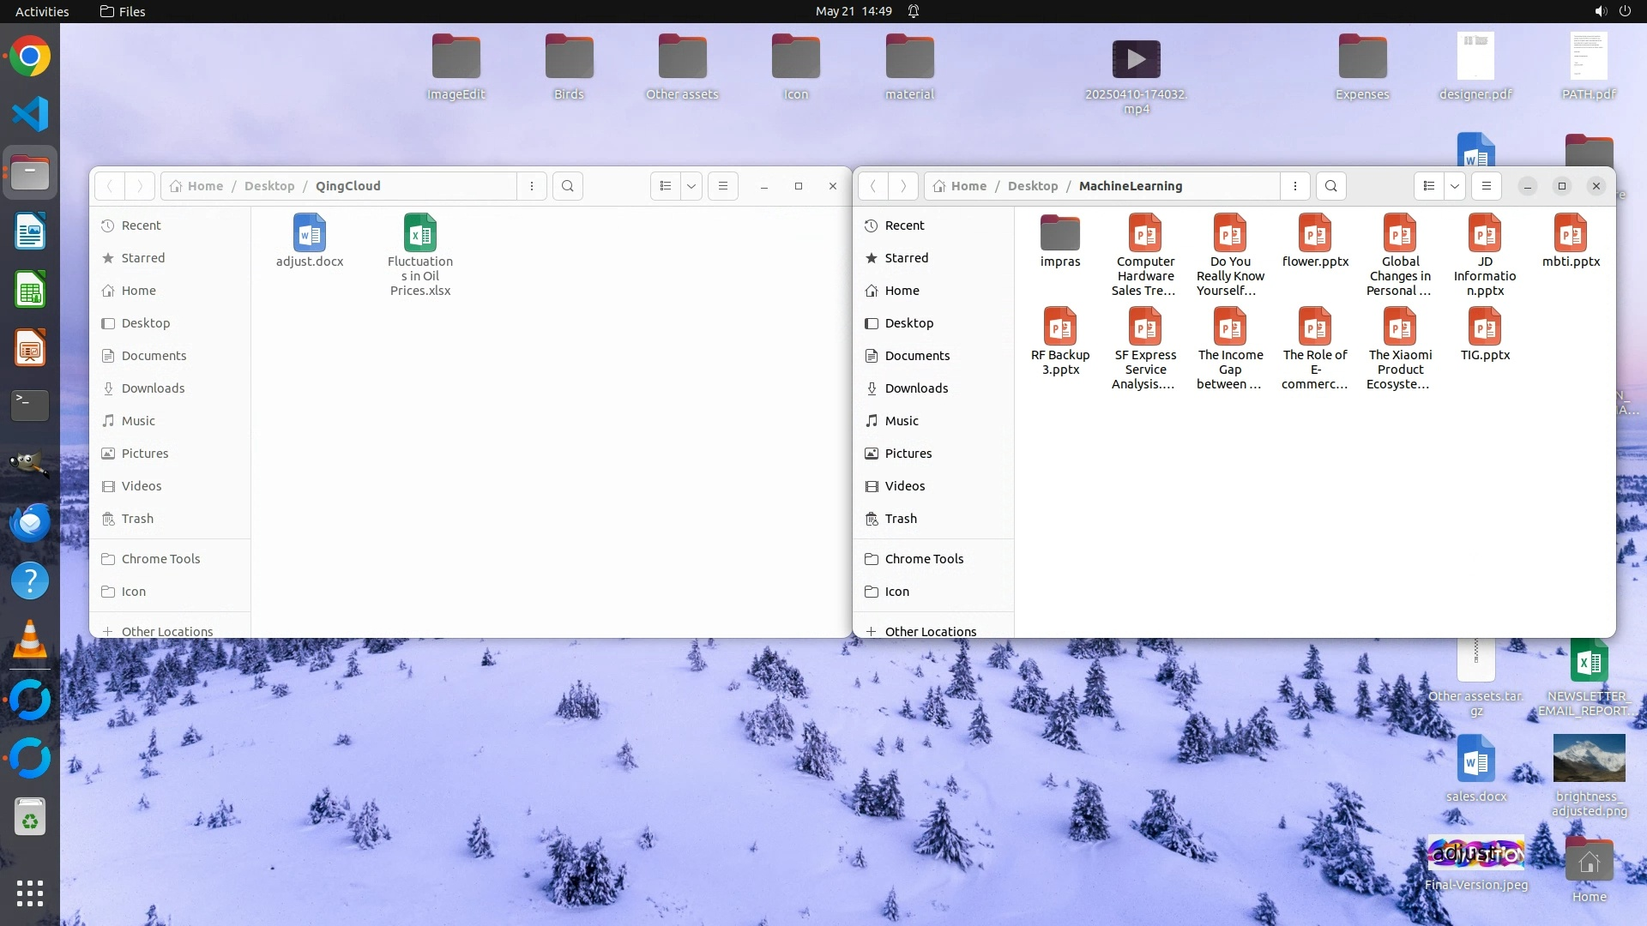Click search icon in QingCloud window
The height and width of the screenshot is (926, 1647).
567,186
